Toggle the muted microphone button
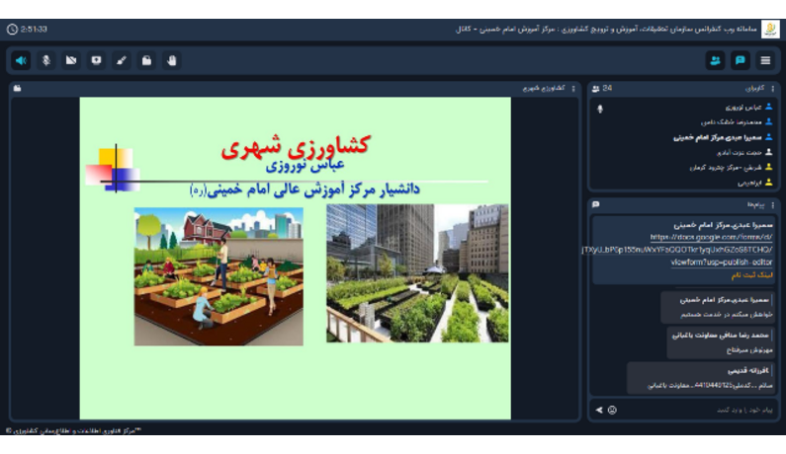786x454 pixels. pyautogui.click(x=46, y=60)
